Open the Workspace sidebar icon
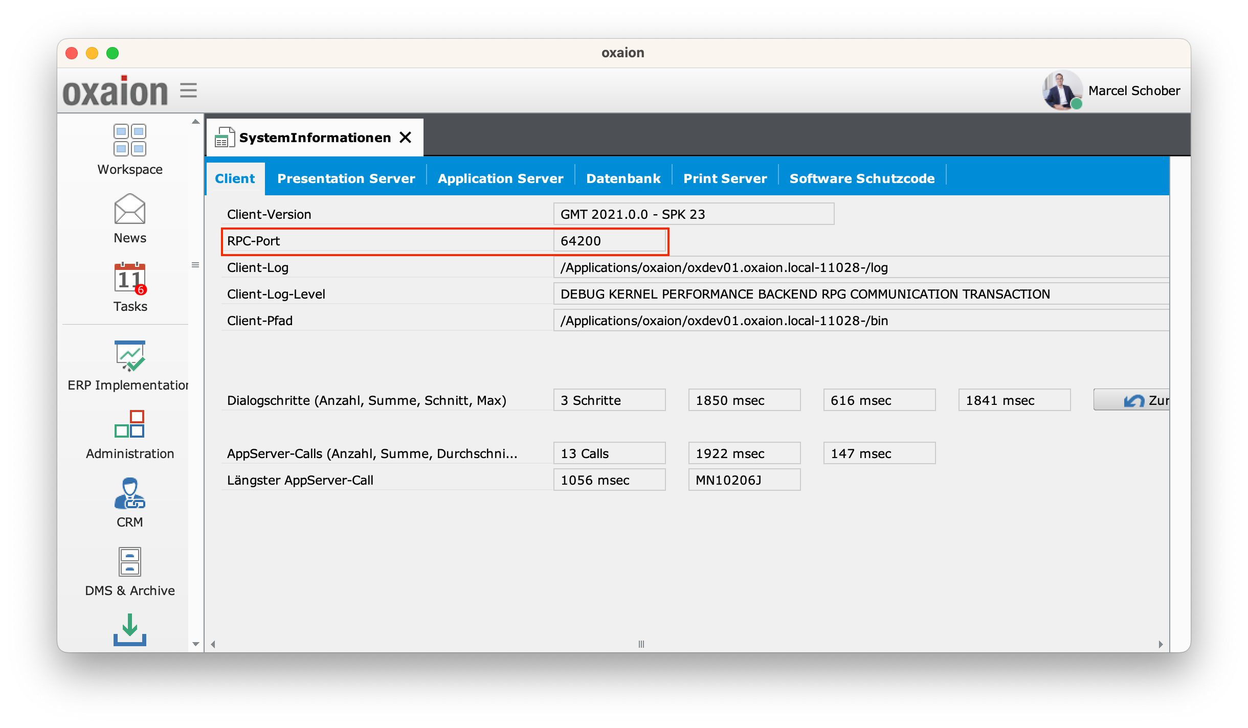This screenshot has width=1248, height=728. tap(130, 140)
